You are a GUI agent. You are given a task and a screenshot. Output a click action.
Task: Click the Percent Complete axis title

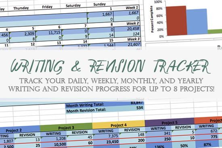point(152,19)
